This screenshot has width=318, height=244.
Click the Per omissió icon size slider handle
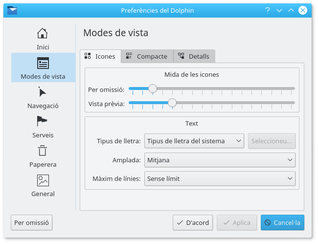[153, 89]
